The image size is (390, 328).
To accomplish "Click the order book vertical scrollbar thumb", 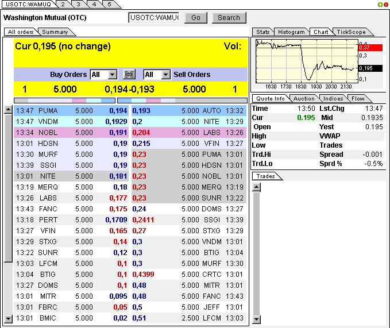I will pyautogui.click(x=8, y=188).
